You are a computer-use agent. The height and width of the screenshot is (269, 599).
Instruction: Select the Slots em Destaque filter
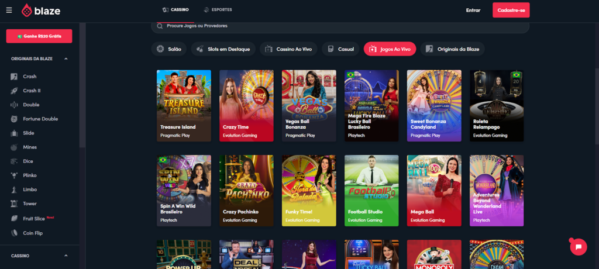point(223,49)
